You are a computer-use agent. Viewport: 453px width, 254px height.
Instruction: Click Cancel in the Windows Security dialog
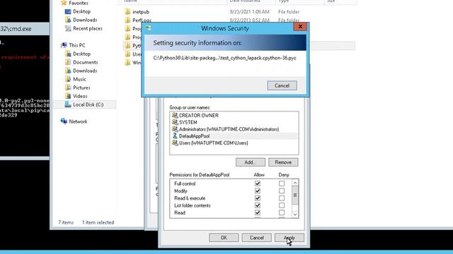click(x=282, y=85)
